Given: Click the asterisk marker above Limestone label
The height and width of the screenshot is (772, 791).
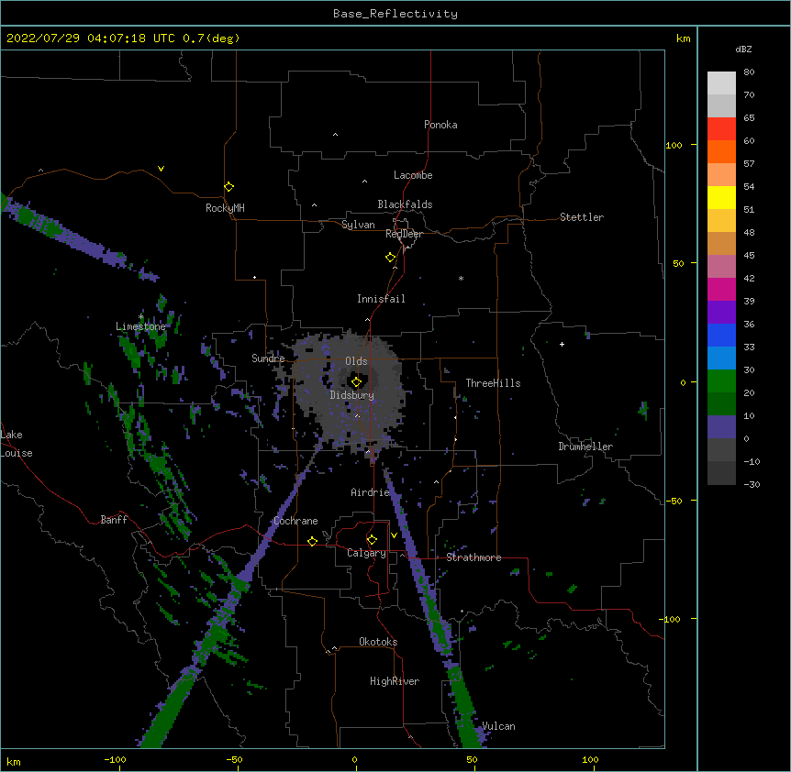Looking at the screenshot, I should pyautogui.click(x=140, y=317).
